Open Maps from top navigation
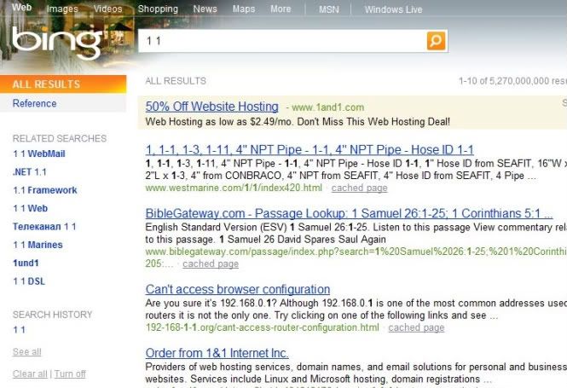 (x=244, y=9)
